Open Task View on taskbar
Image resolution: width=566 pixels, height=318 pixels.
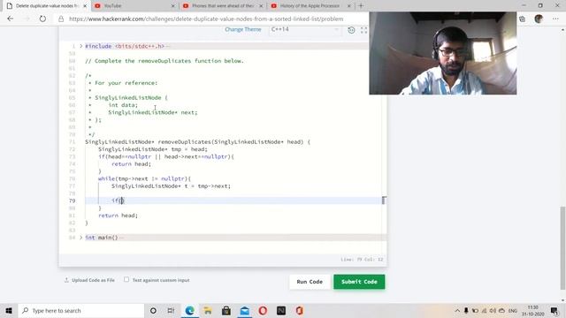coord(171,310)
